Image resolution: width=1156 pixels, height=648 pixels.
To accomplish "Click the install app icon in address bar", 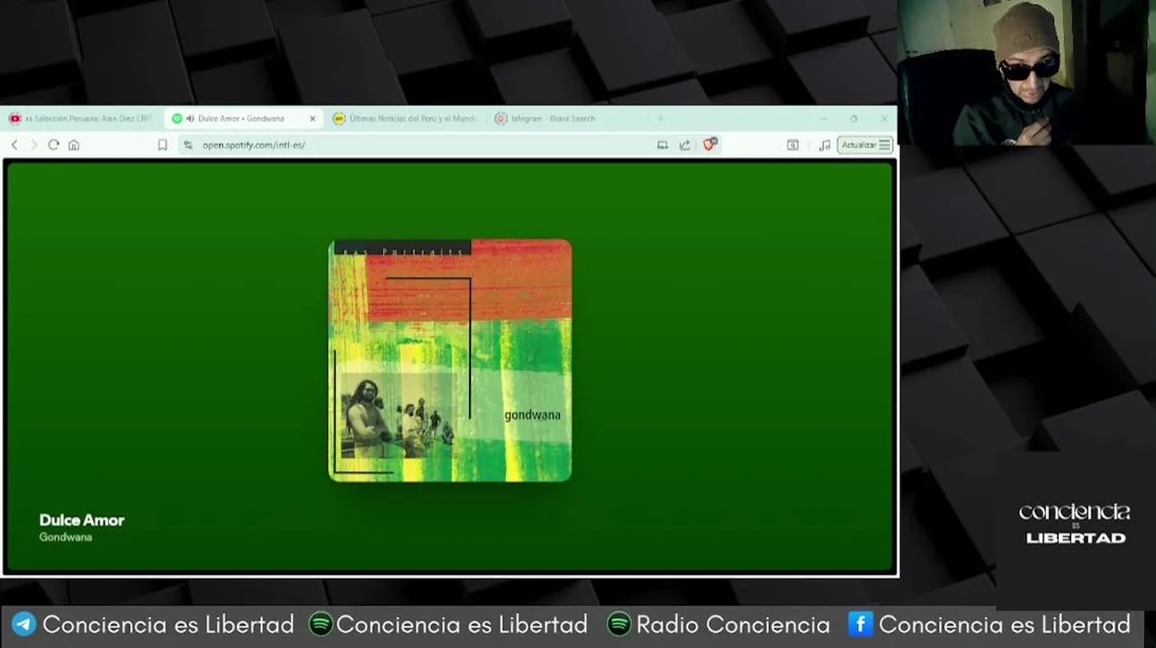I will click(663, 145).
